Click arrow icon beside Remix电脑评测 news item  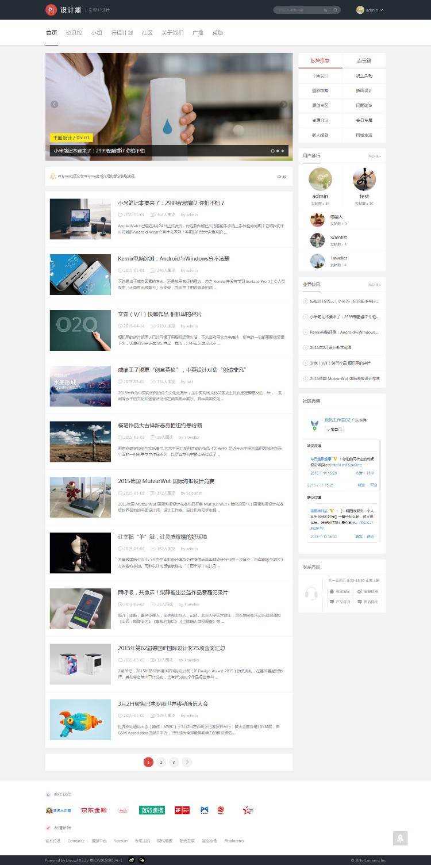coord(305,332)
